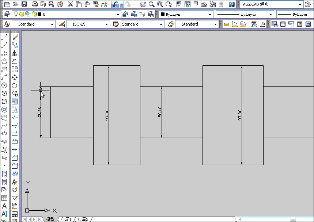This screenshot has width=314, height=222.
Task: Open QuickCalc calculator icon
Action: 221,4
